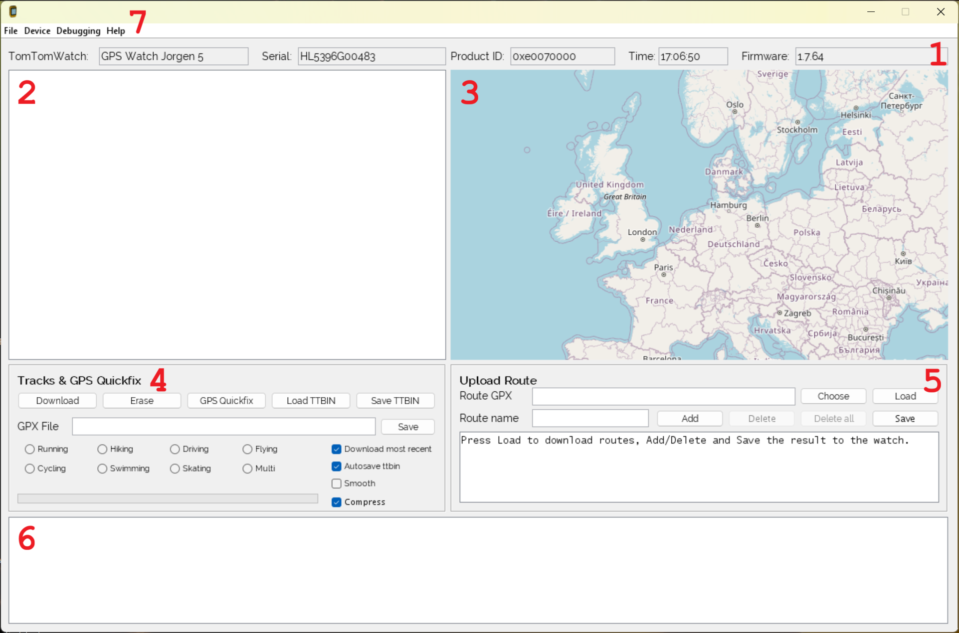Click into the Route name field

pyautogui.click(x=590, y=418)
